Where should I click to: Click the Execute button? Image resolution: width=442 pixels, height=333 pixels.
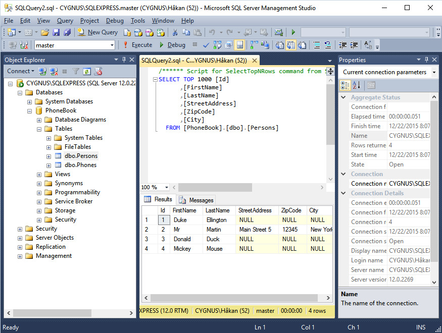click(138, 45)
